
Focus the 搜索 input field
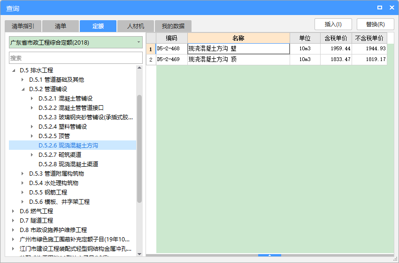[x=76, y=58]
